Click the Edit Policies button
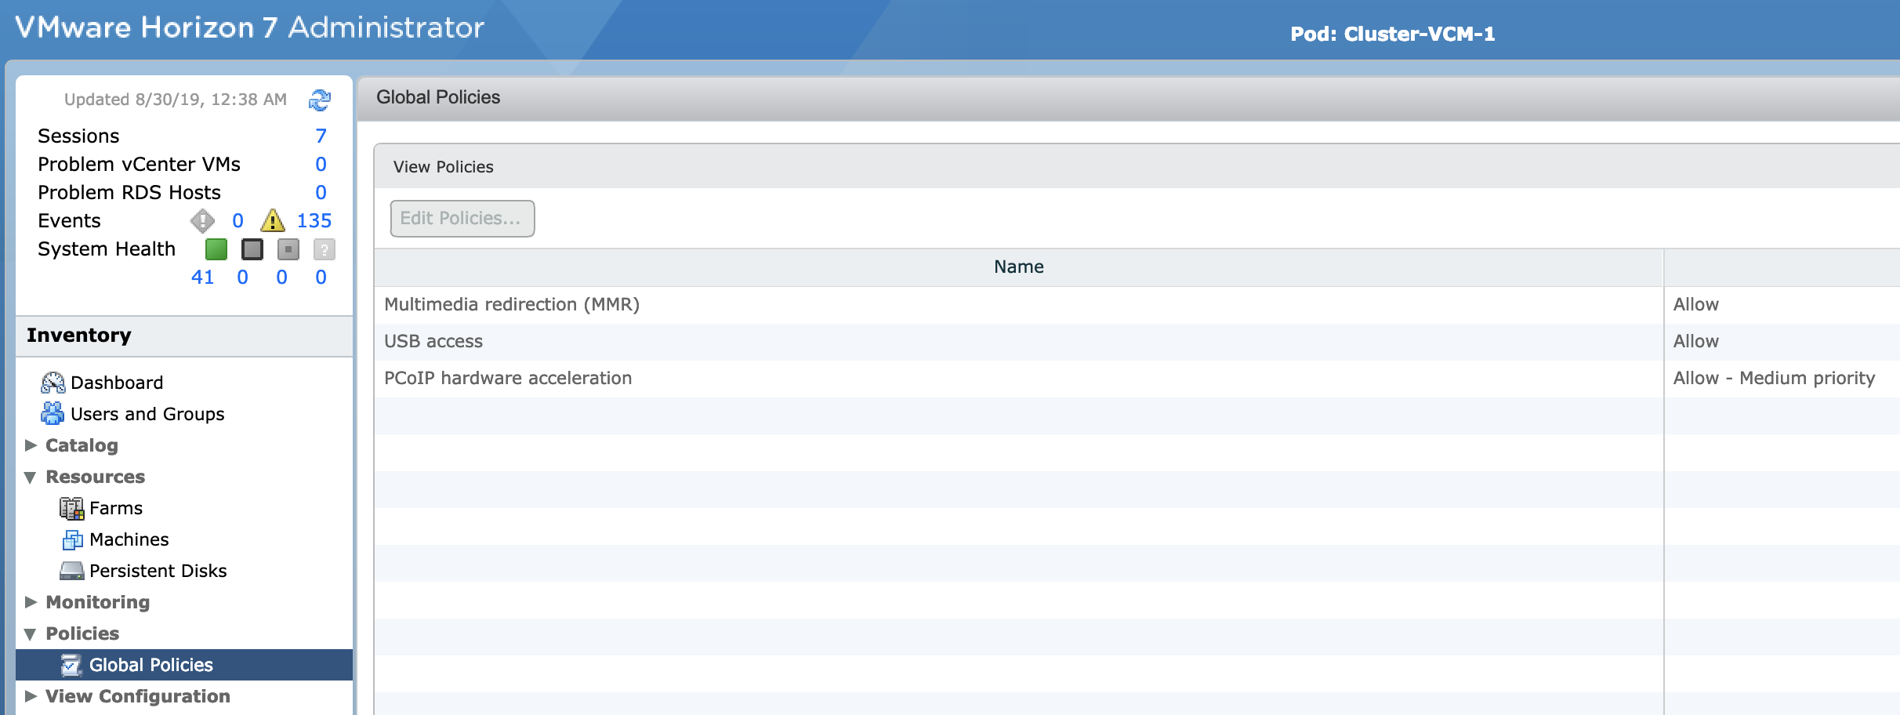Screen dimensions: 1900x715 tap(462, 218)
